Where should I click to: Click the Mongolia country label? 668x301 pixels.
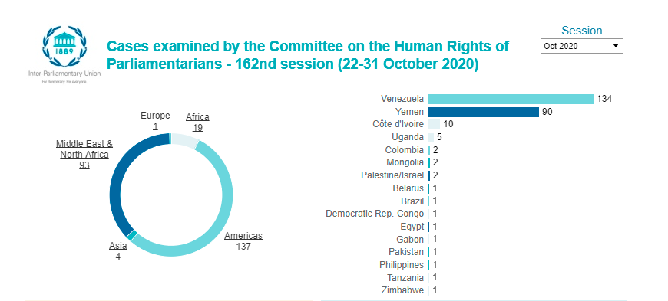(x=405, y=162)
